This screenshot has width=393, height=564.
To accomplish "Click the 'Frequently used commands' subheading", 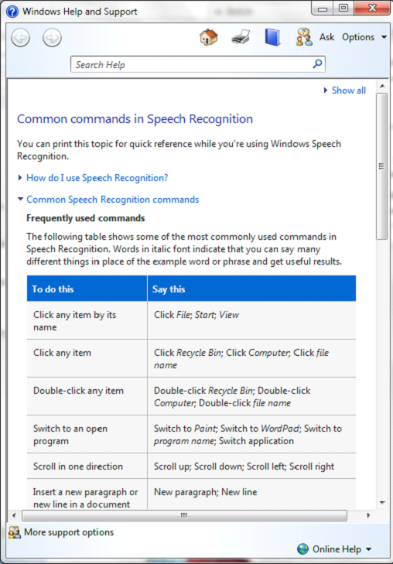I will click(x=86, y=218).
